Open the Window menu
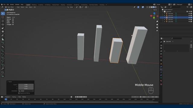The width and height of the screenshot is (193, 108). pyautogui.click(x=17, y=4)
